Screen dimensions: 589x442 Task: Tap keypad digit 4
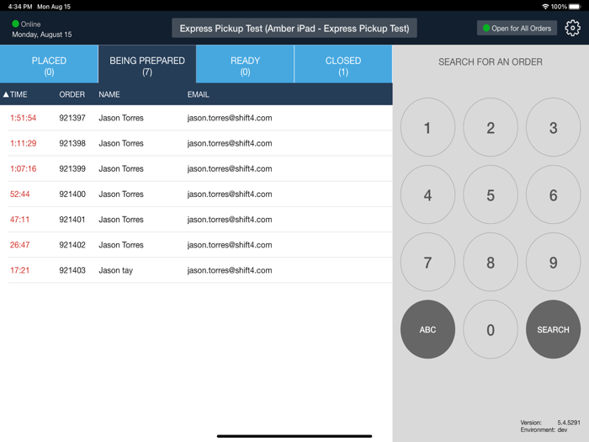click(x=427, y=194)
